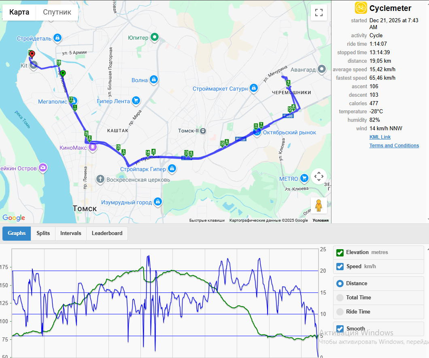Click the map camera pan control
This screenshot has width=429, height=358.
point(319,176)
